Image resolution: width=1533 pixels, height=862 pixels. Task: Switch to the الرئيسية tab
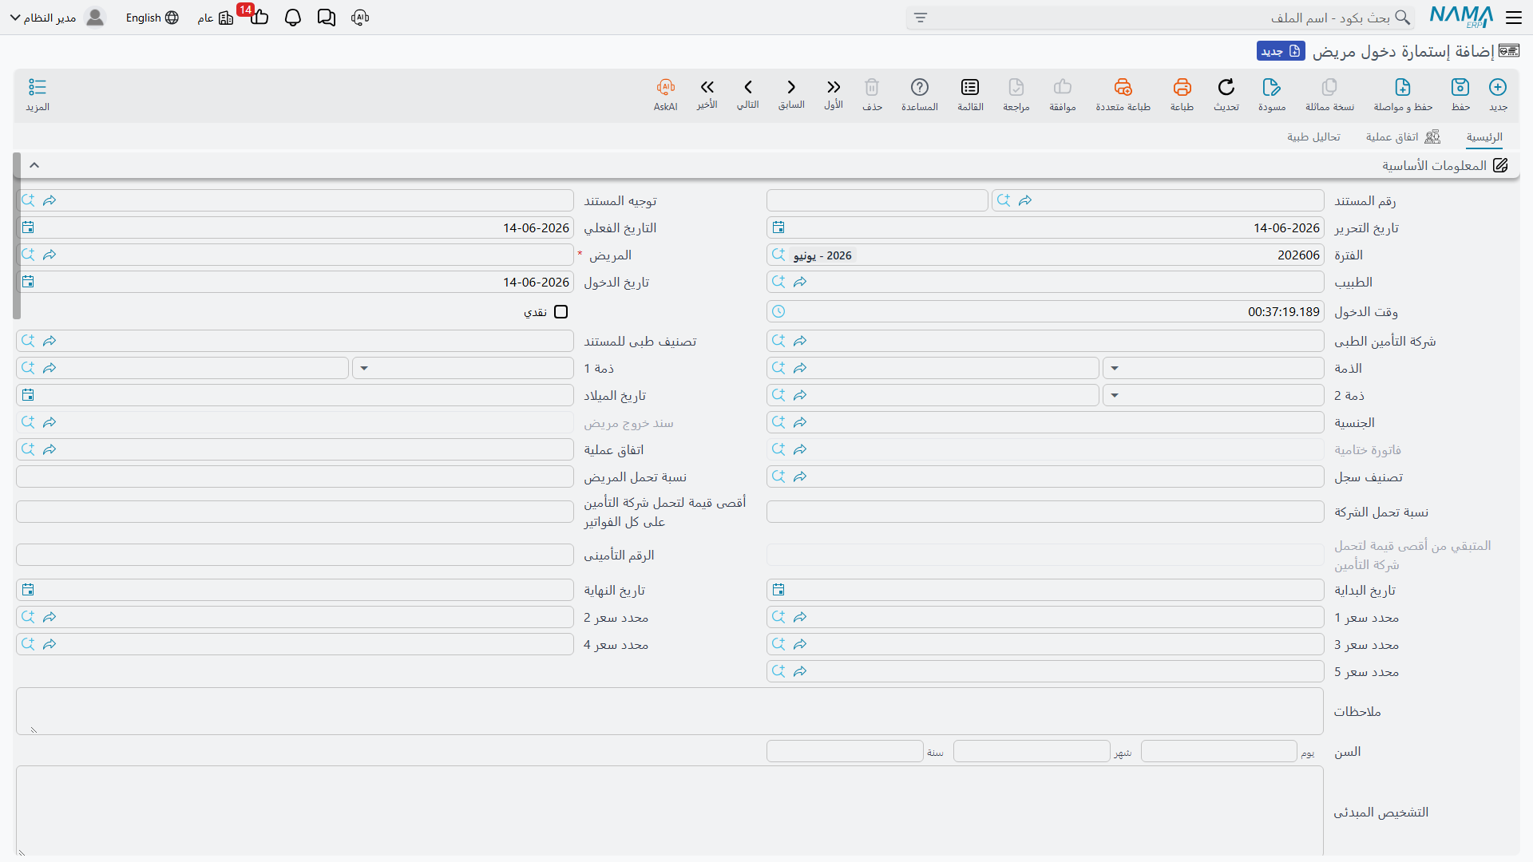click(1484, 137)
